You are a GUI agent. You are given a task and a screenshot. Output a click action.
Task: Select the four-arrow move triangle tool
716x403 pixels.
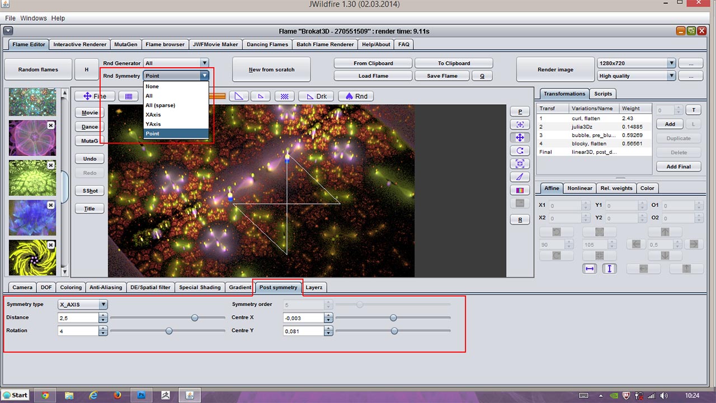click(x=520, y=137)
